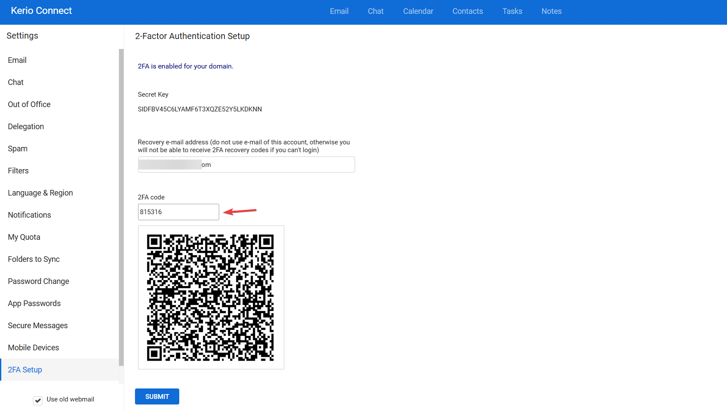Viewport: 727px width, 411px height.
Task: Open the Calendar tab
Action: point(418,11)
